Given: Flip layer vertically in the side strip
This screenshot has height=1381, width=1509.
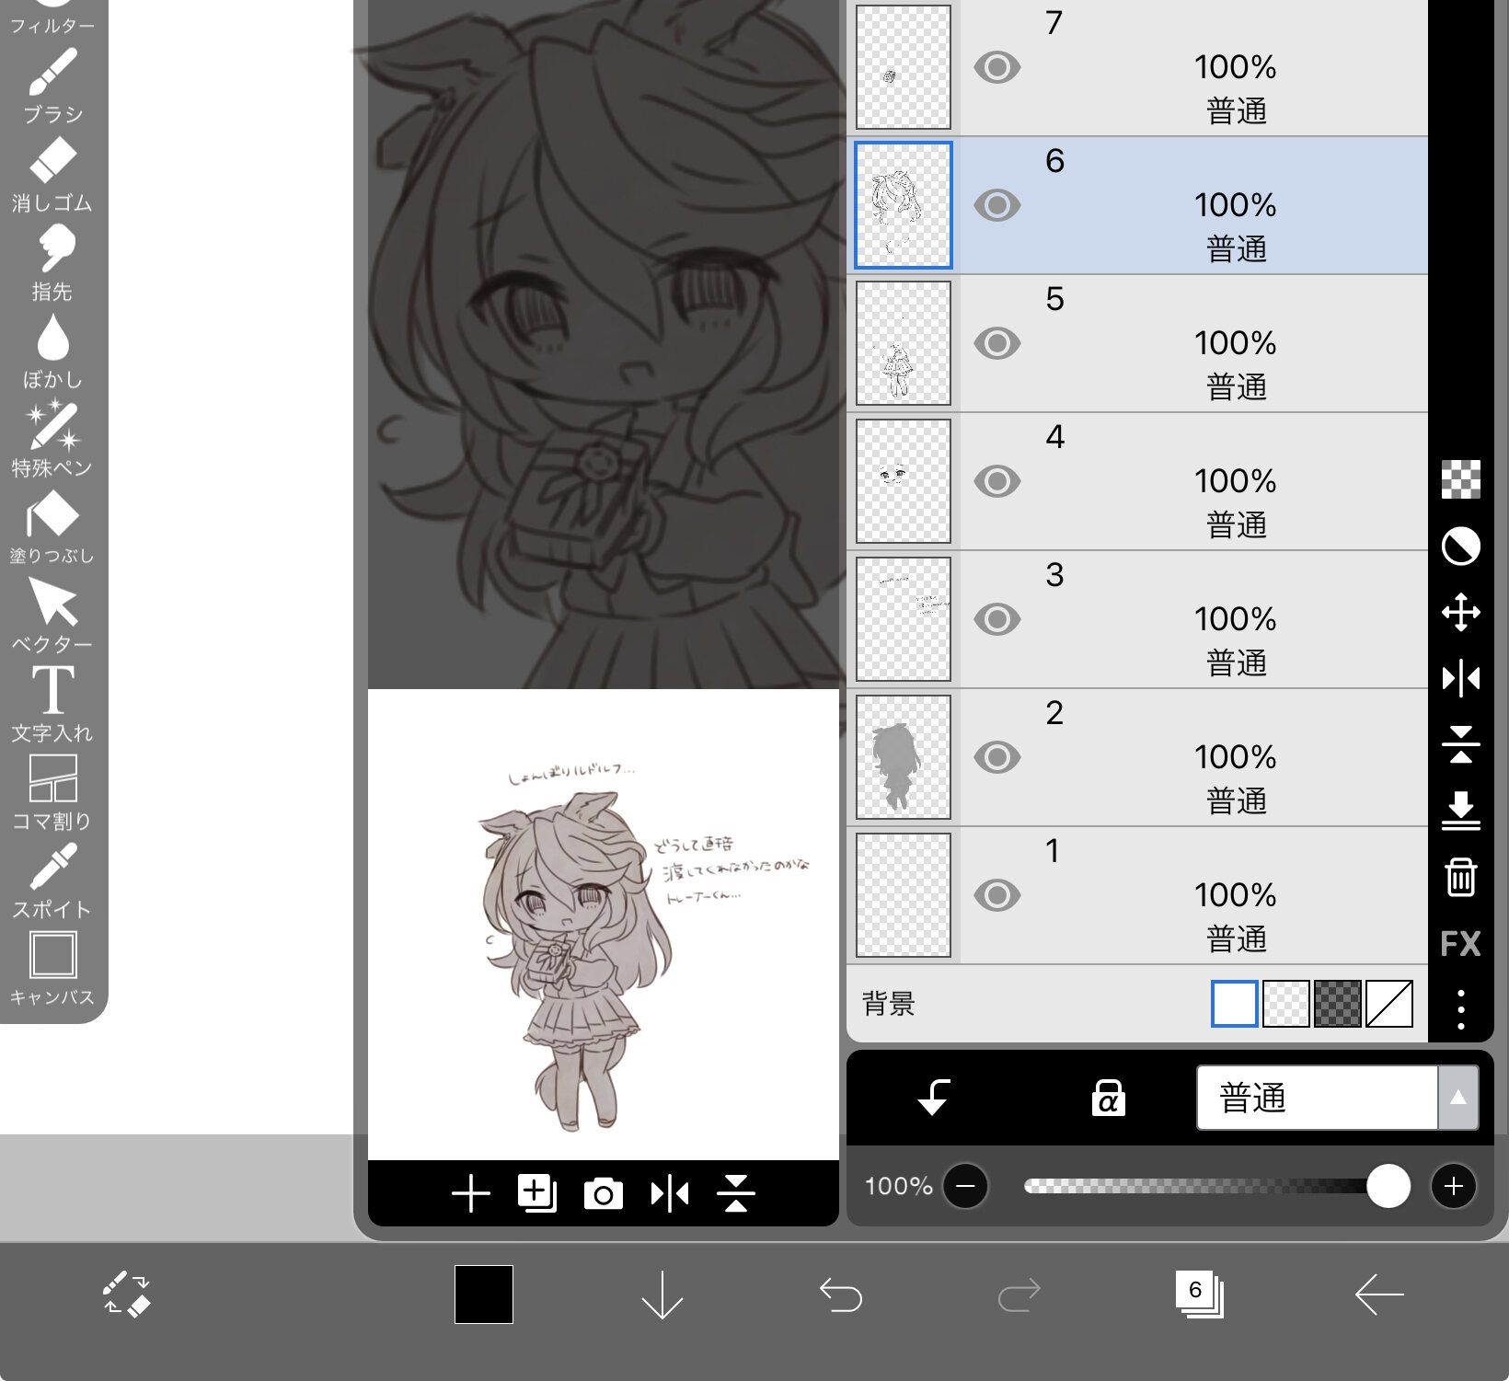Looking at the screenshot, I should [1461, 744].
